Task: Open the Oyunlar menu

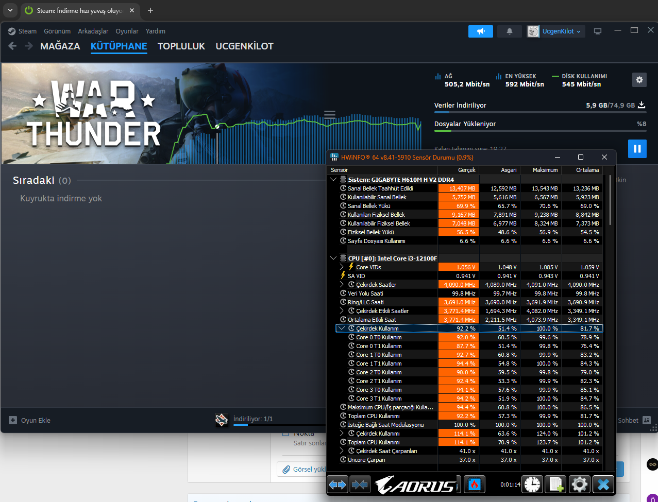Action: (127, 31)
